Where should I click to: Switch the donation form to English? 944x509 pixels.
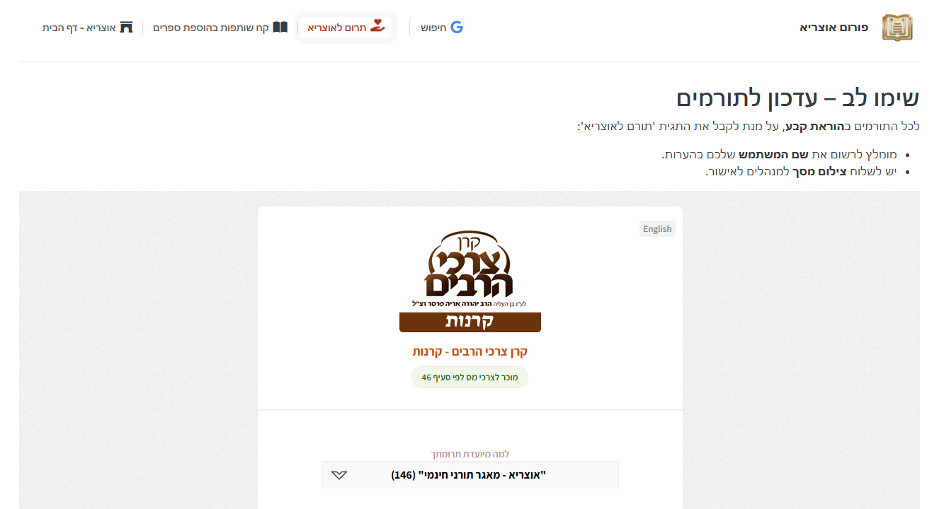[x=657, y=228]
